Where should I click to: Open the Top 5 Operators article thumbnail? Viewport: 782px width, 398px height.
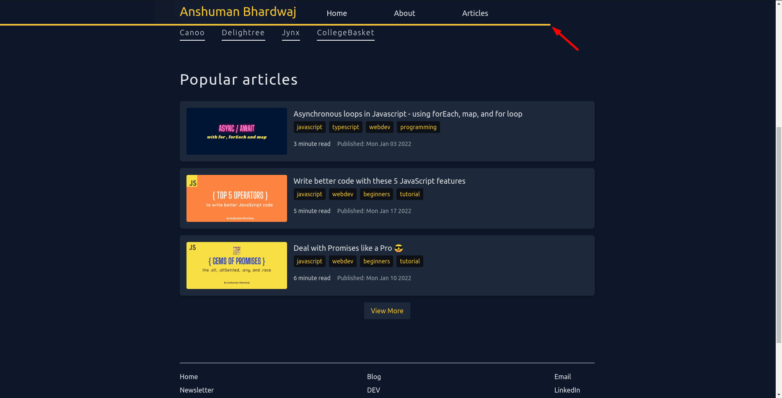pos(236,198)
